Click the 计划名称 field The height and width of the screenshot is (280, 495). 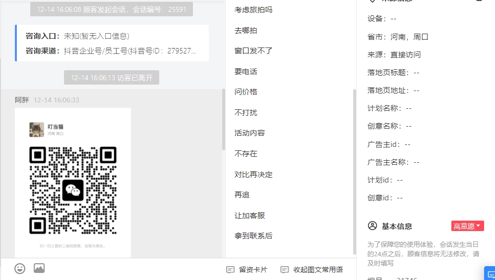389,108
